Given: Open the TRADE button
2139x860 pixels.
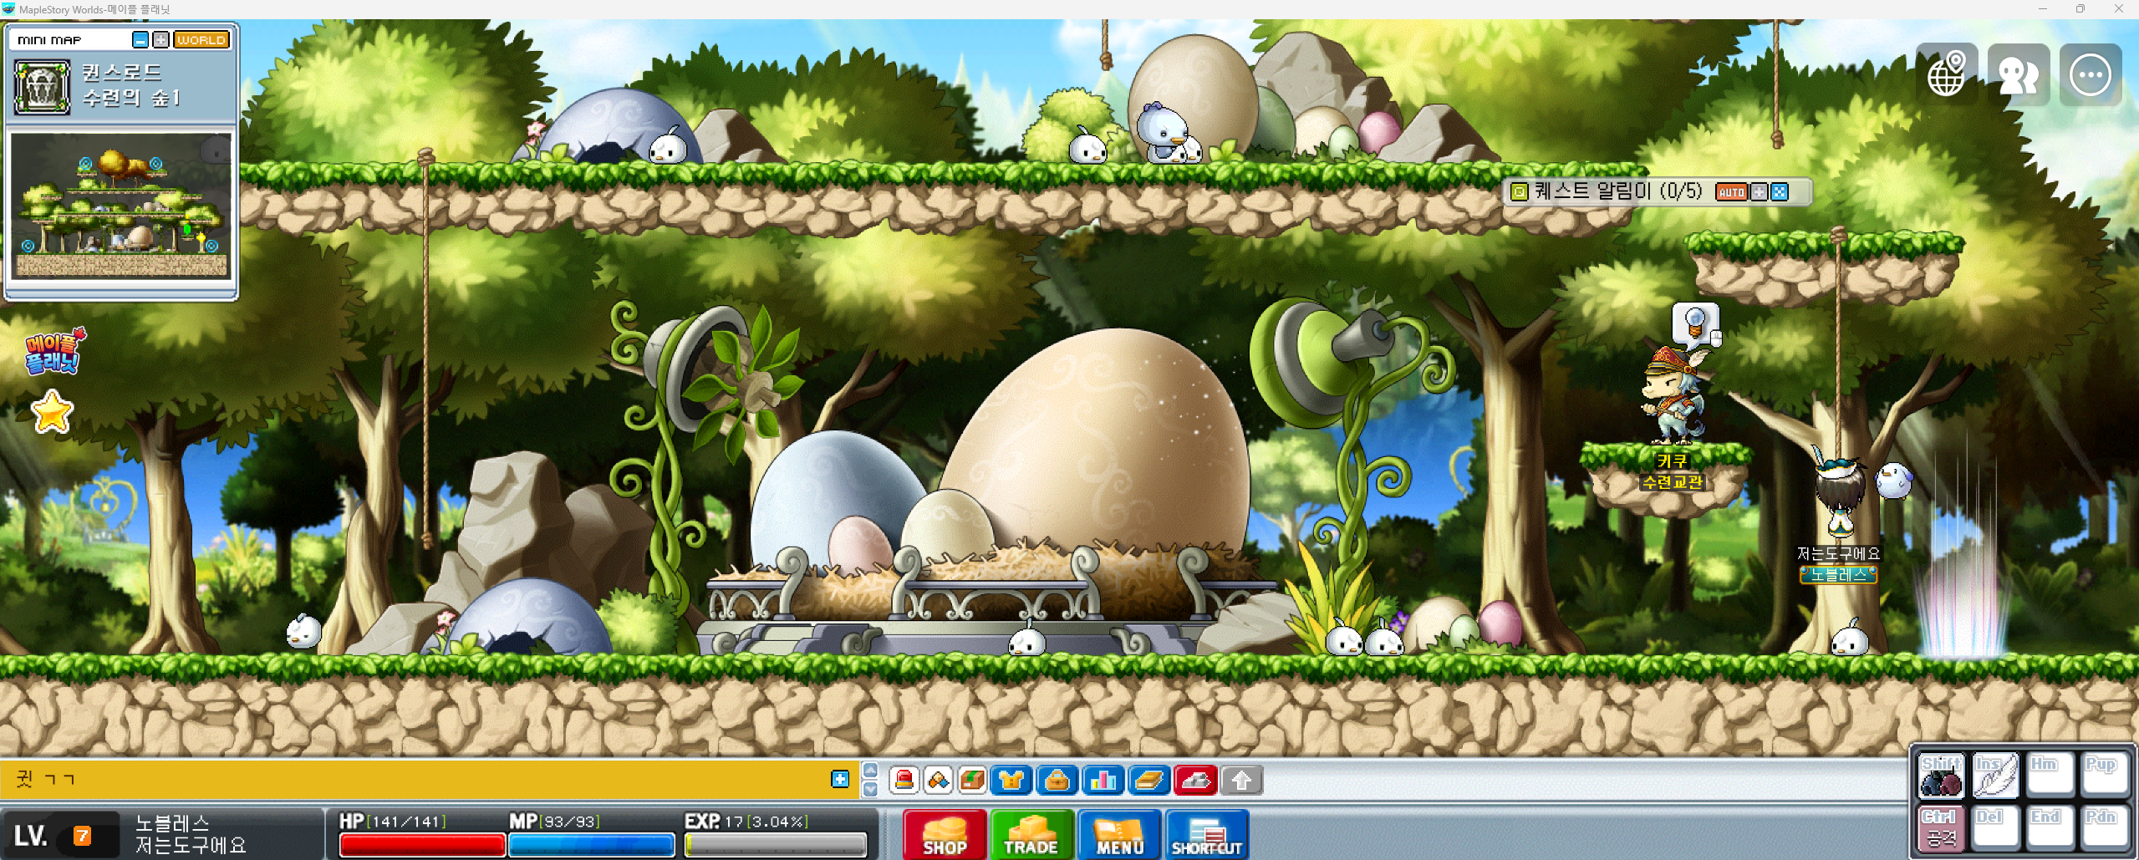Looking at the screenshot, I should [x=1031, y=834].
